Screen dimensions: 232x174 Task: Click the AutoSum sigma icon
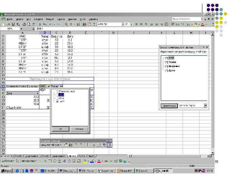(x=71, y=24)
